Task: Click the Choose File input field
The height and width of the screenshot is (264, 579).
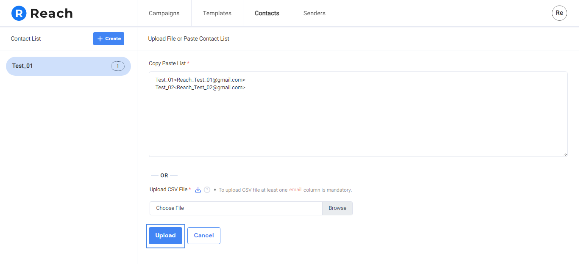Action: click(x=236, y=208)
